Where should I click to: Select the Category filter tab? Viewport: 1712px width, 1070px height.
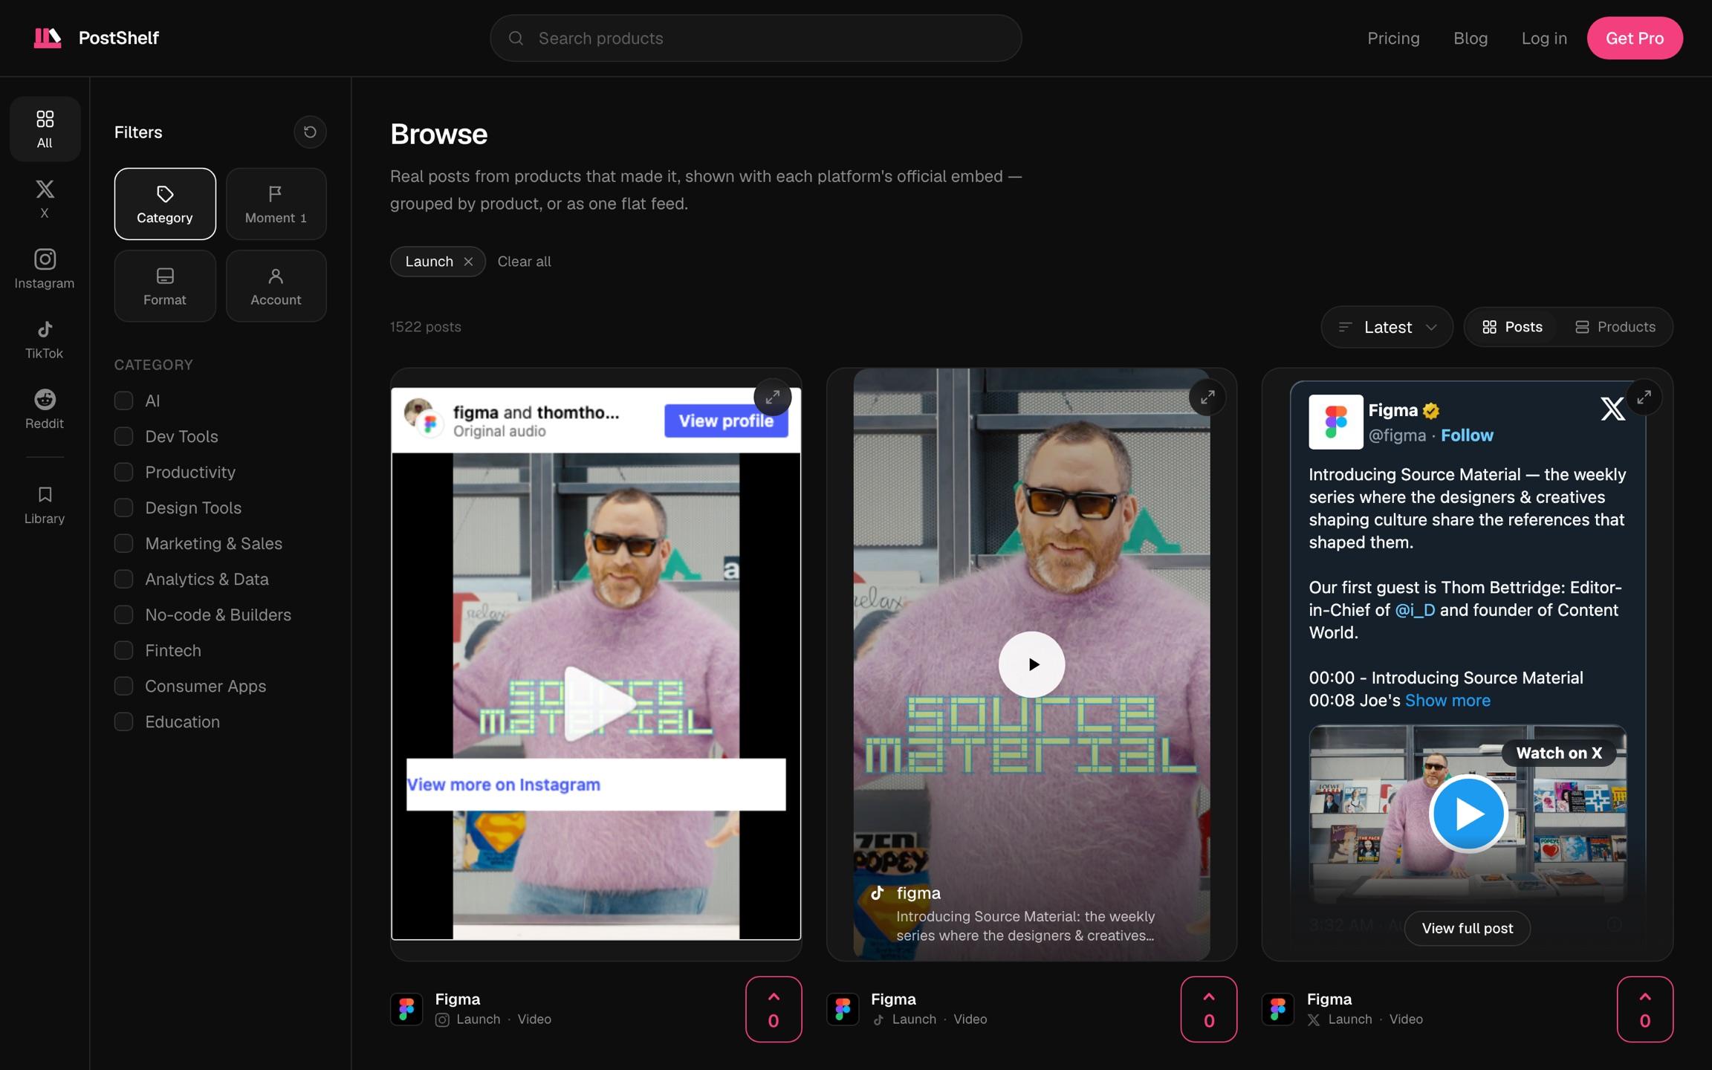(x=165, y=204)
